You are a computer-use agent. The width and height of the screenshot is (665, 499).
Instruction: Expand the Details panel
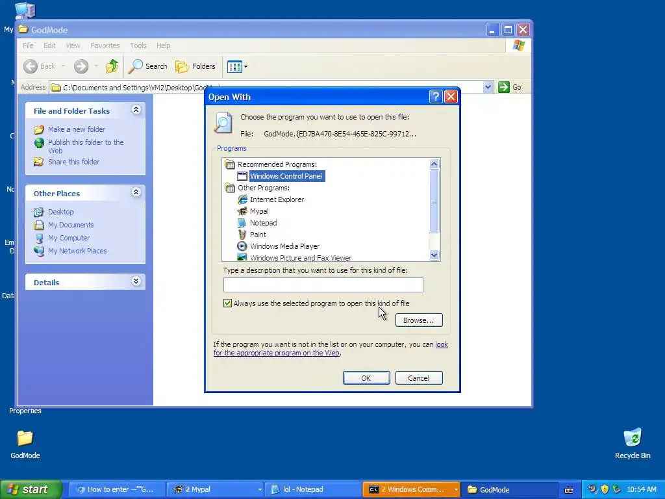pyautogui.click(x=136, y=281)
